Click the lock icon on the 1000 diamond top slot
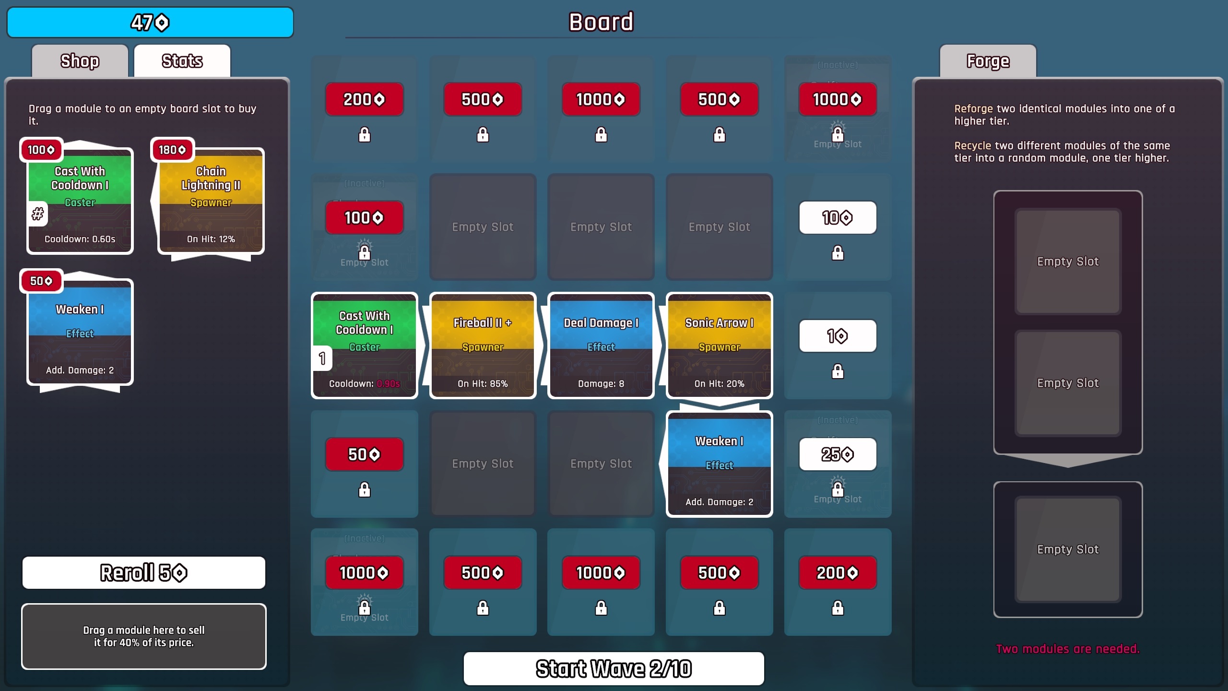Image resolution: width=1228 pixels, height=691 pixels. 601,134
